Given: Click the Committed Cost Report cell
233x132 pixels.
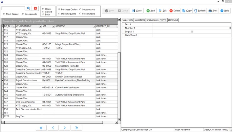Looking at the screenshot, I should (75, 88).
